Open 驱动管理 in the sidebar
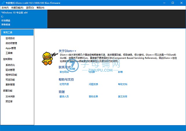 click(10, 70)
